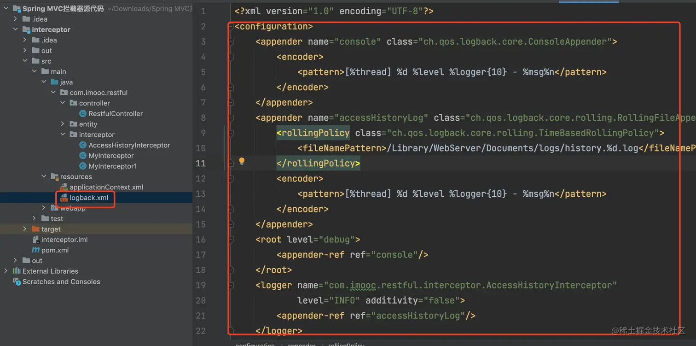This screenshot has width=696, height=346.
Task: Select Scratches and Consoles
Action: (x=61, y=281)
